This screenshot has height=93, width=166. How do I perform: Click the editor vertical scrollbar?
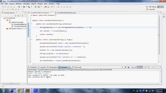159,35
